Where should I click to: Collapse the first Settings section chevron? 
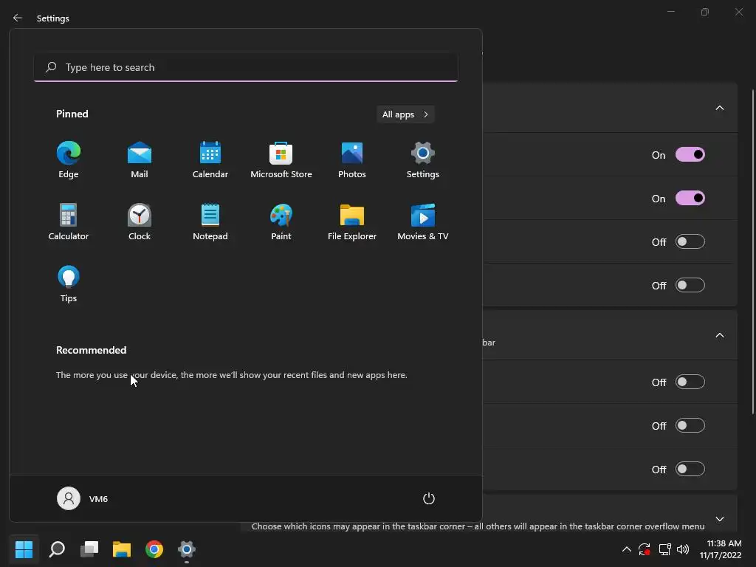(x=719, y=108)
